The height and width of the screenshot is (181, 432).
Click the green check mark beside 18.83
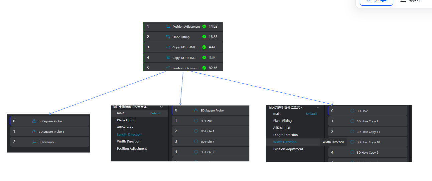pyautogui.click(x=204, y=37)
